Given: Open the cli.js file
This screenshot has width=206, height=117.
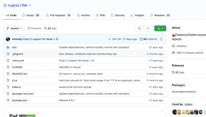Looking at the screenshot, I should [15, 80].
